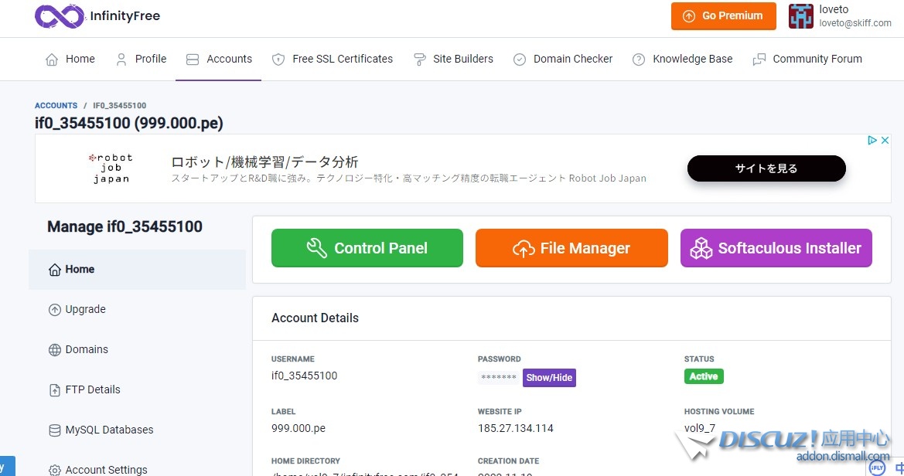Click the chat bubbles Community Forum icon
The width and height of the screenshot is (904, 476).
[759, 59]
